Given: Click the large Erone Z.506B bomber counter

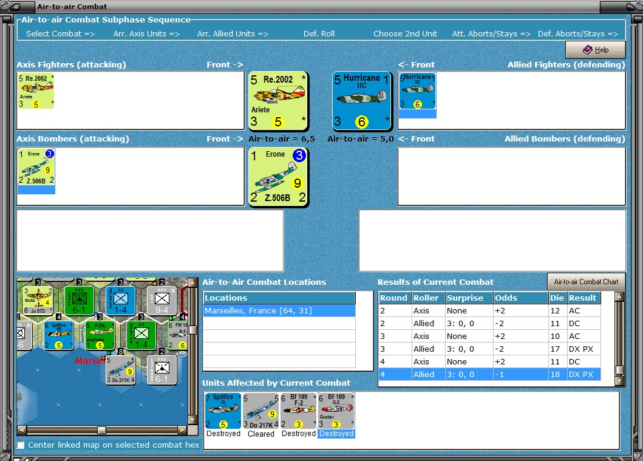Looking at the screenshot, I should (x=278, y=177).
